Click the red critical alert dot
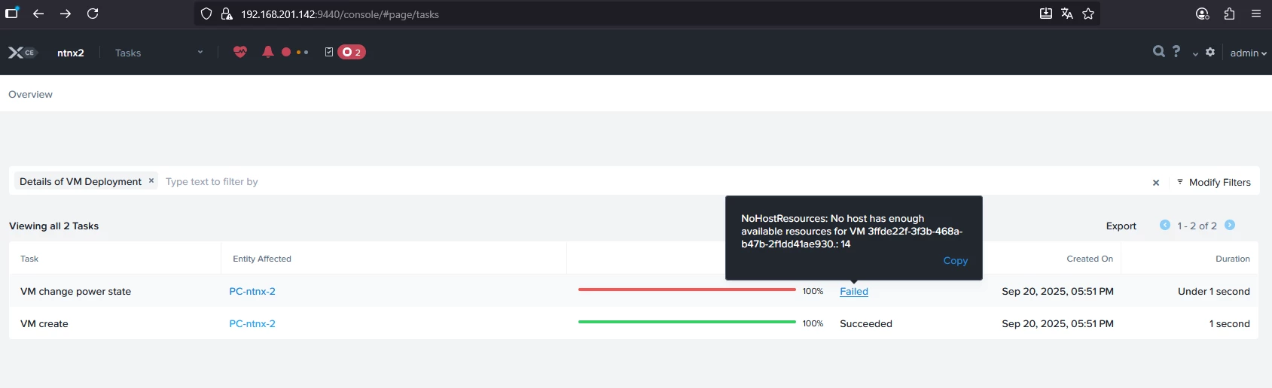Screen dimensions: 1272x388 click(286, 52)
